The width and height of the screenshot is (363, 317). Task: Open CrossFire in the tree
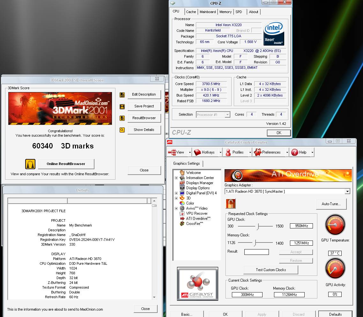[195, 224]
